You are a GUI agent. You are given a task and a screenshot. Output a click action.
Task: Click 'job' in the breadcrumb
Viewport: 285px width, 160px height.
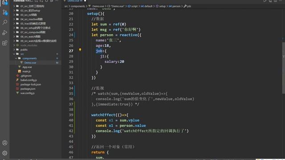189,6
